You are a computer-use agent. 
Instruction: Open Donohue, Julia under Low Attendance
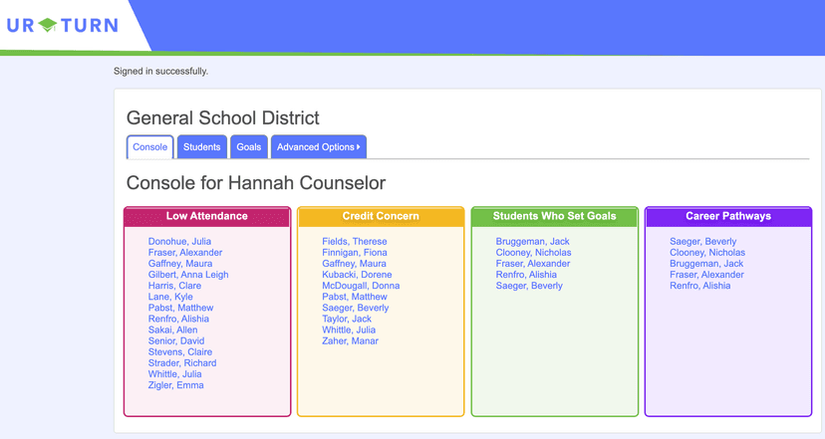point(179,242)
